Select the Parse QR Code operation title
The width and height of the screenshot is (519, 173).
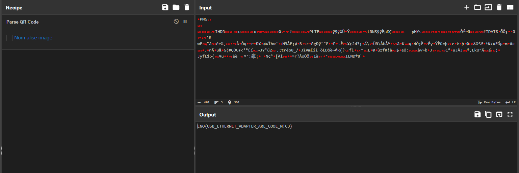point(23,22)
